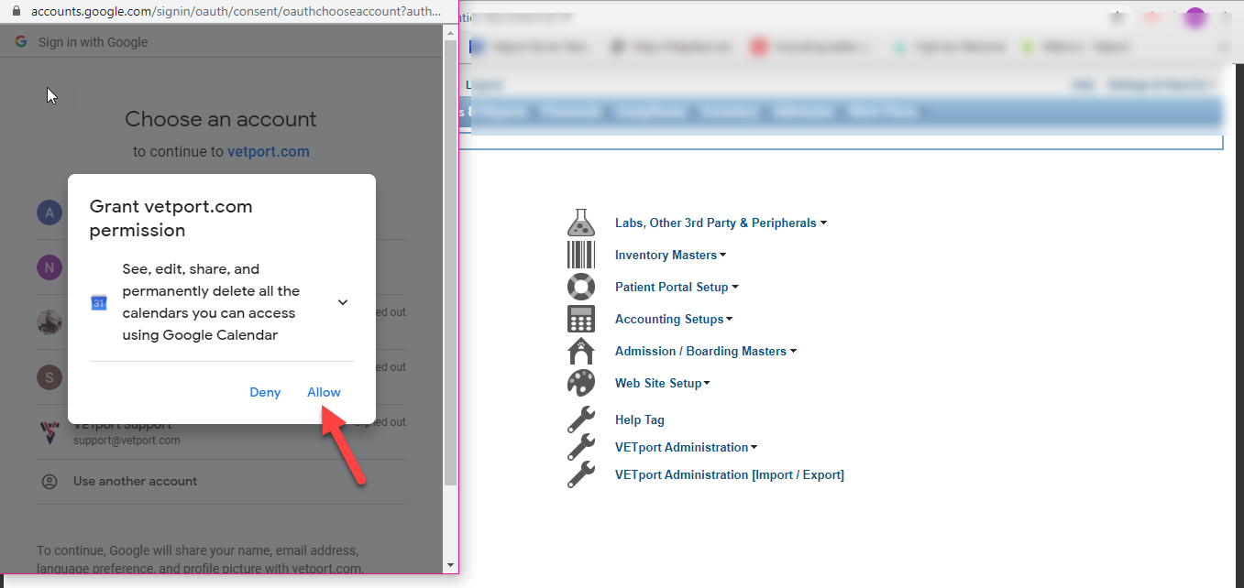Click the wrench icon for Administration Import / Export

pyautogui.click(x=581, y=474)
